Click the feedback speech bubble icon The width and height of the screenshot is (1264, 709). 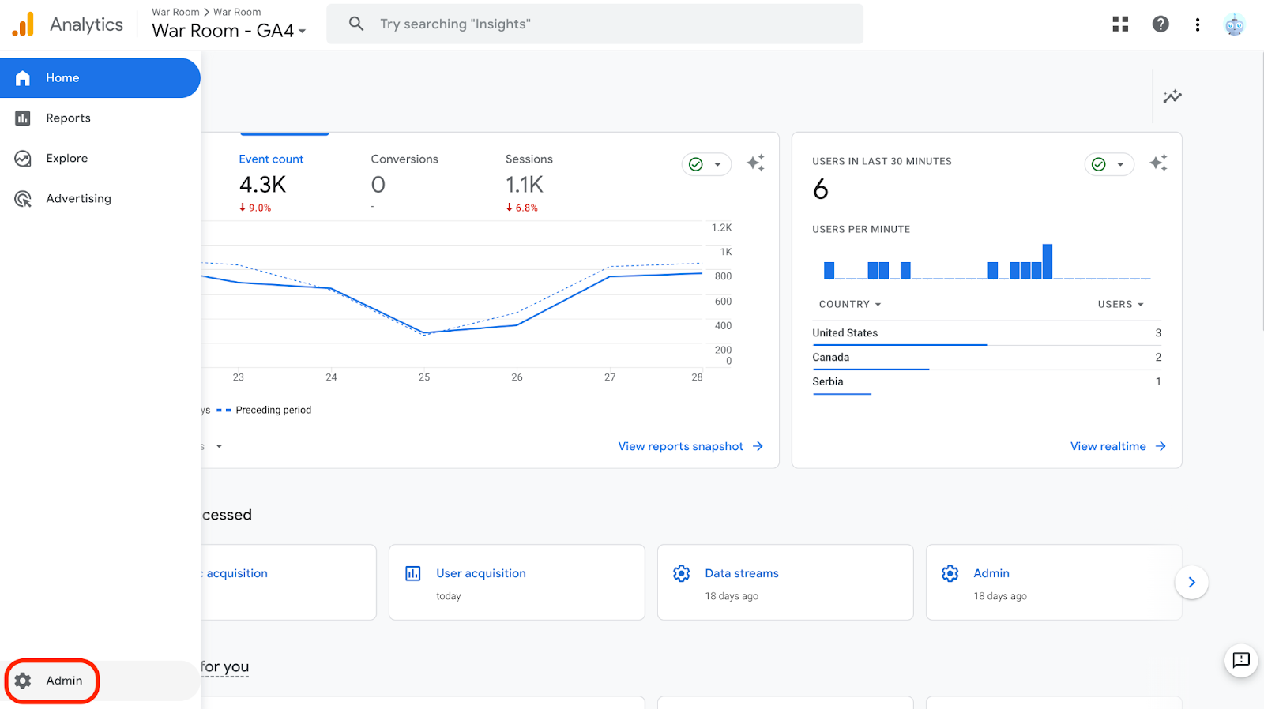1241,660
